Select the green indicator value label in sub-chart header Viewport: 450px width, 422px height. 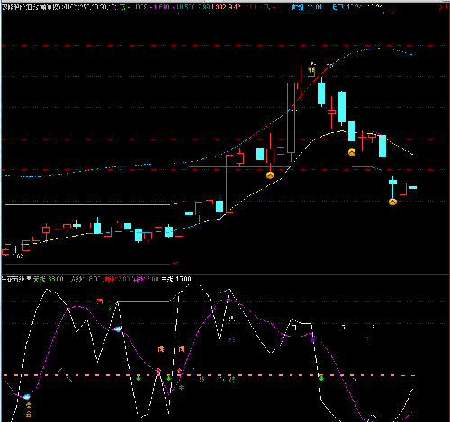pyautogui.click(x=48, y=279)
